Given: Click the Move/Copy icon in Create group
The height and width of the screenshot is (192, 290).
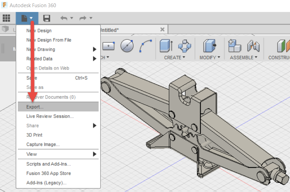Looking at the screenshot, I should click(184, 46).
